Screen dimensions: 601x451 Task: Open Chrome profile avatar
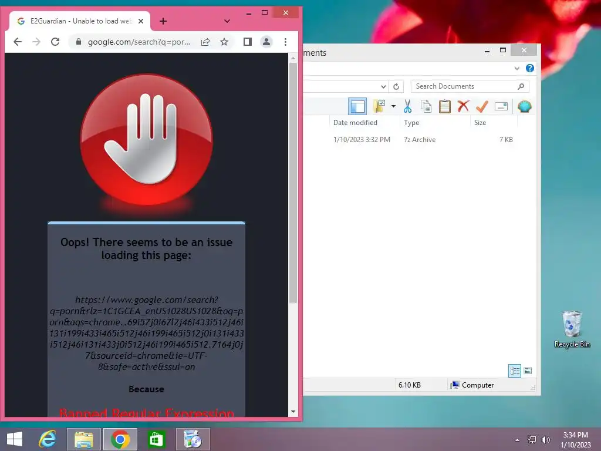click(x=266, y=42)
